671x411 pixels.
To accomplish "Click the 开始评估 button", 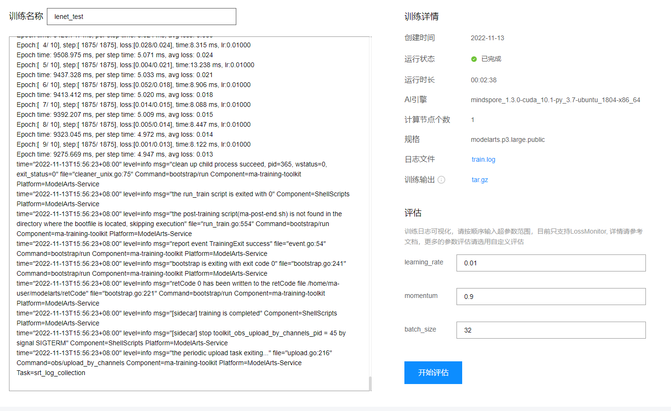I will click(433, 373).
